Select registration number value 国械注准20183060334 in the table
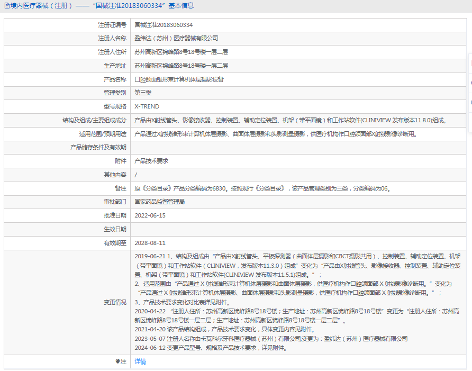The image size is (472, 371). click(x=164, y=25)
